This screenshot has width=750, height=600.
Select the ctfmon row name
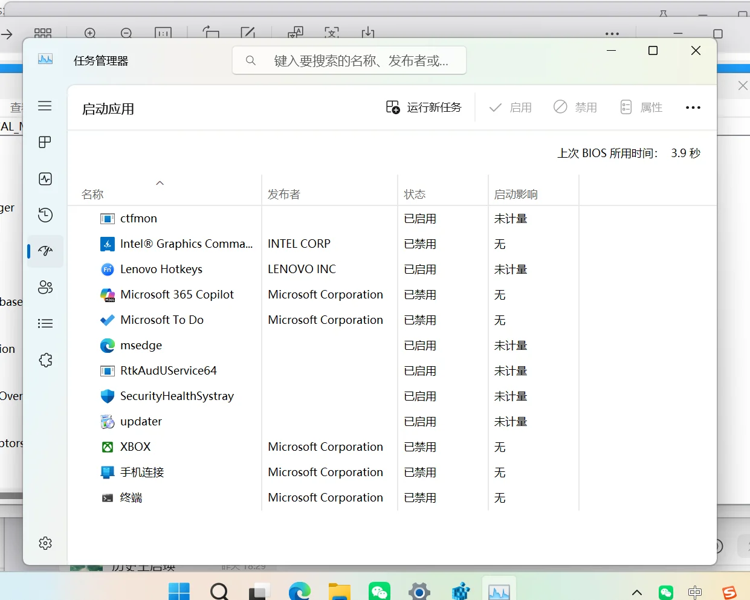[138, 219]
